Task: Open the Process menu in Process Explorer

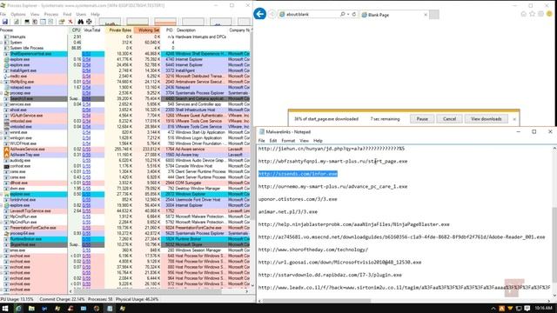Action: point(50,14)
